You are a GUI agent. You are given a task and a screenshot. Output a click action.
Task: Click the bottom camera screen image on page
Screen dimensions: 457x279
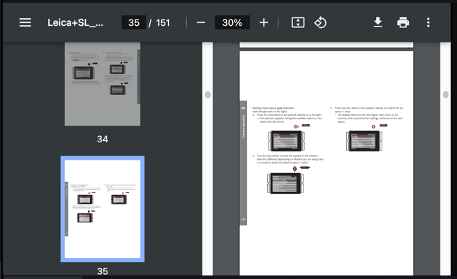tap(287, 183)
